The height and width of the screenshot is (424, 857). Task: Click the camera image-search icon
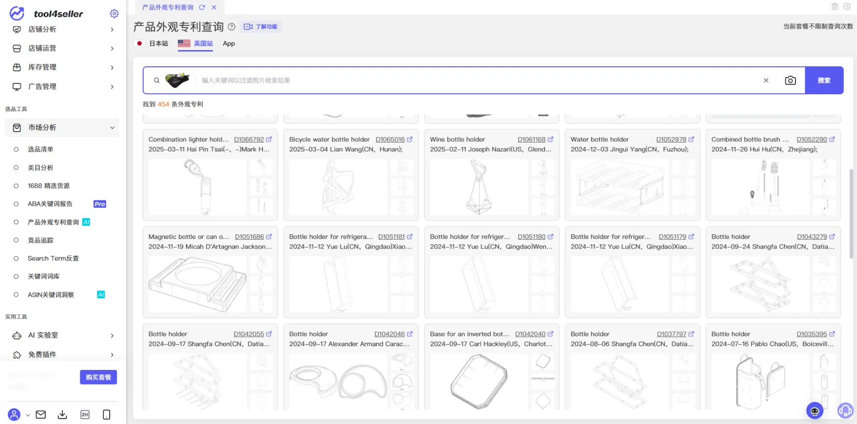pos(790,80)
